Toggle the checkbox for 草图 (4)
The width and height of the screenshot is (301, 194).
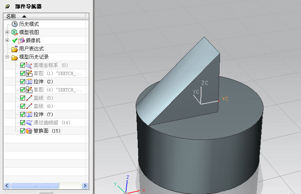coord(23,90)
